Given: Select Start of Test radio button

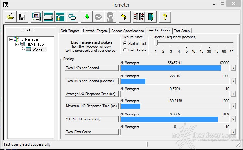Looking at the screenshot, I should (125, 43).
